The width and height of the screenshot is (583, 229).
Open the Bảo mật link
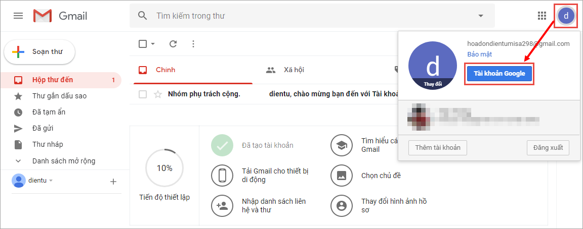click(x=480, y=54)
